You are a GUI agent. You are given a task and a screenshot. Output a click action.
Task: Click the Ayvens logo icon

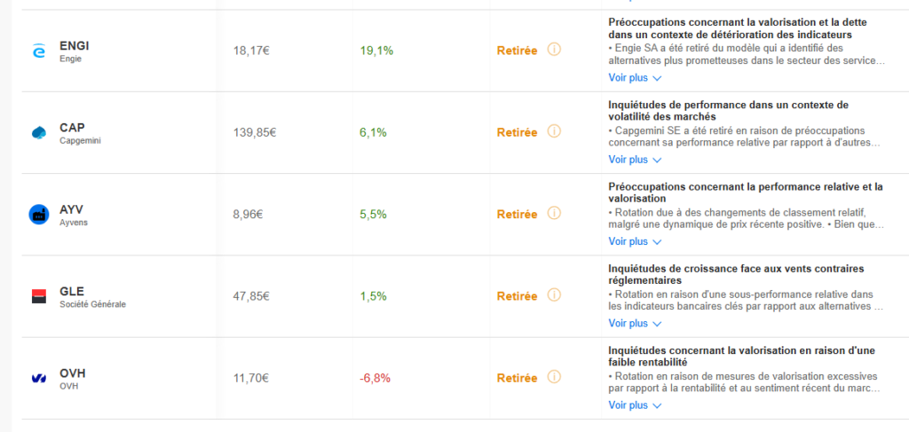pyautogui.click(x=39, y=215)
